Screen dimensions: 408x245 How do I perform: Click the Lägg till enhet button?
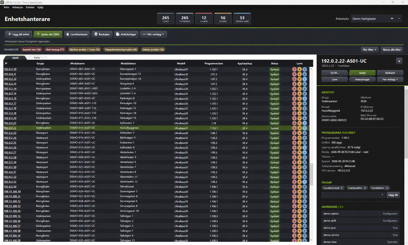(x=18, y=34)
